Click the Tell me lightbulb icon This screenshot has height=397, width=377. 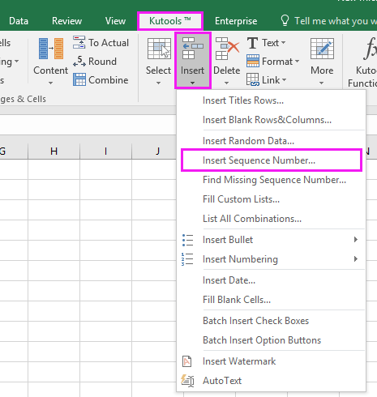(285, 20)
